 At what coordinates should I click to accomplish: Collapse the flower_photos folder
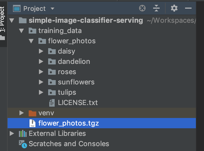[x=31, y=41]
